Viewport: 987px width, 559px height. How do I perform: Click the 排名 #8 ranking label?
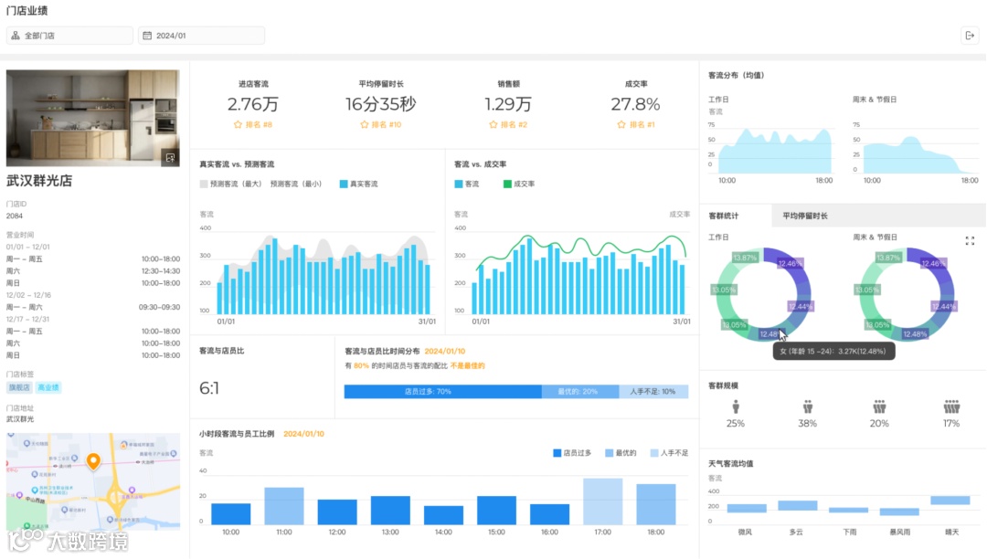pyautogui.click(x=259, y=124)
